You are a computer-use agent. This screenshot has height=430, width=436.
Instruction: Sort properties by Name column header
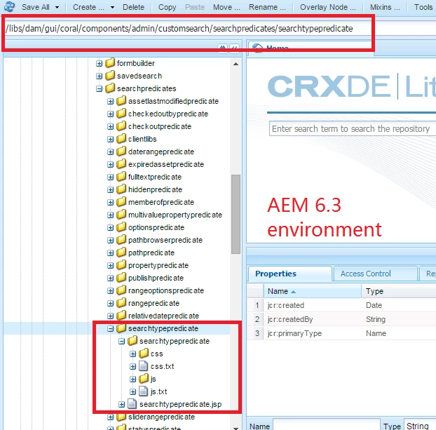[312, 291]
